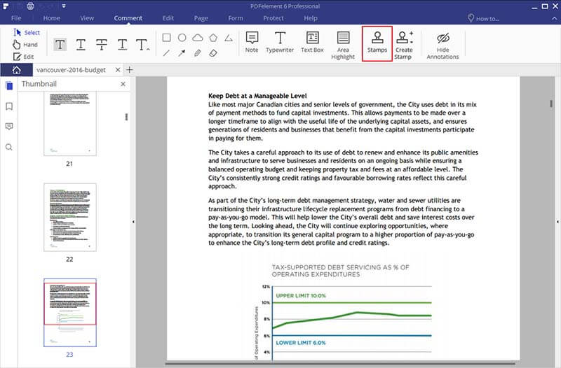Expand the right panel with arrow handle

coord(557,222)
